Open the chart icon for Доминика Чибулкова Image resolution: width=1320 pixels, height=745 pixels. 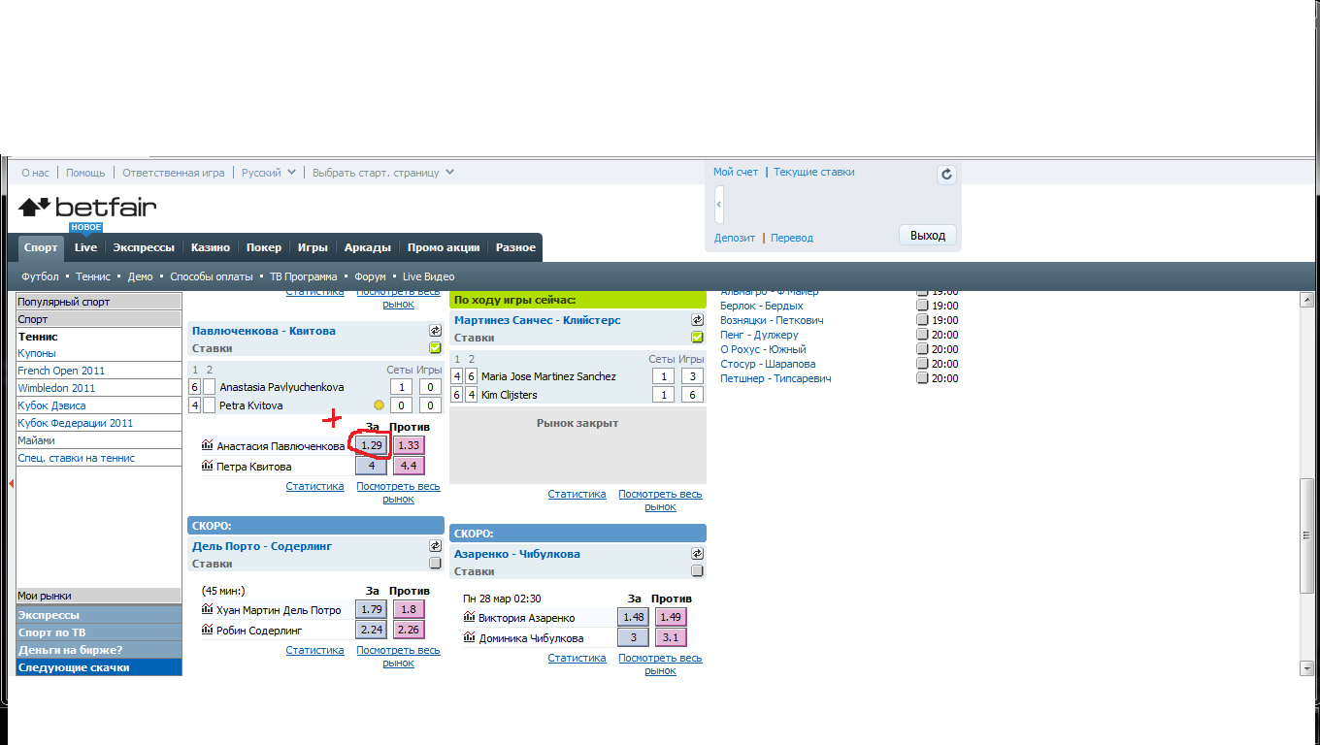click(x=469, y=637)
